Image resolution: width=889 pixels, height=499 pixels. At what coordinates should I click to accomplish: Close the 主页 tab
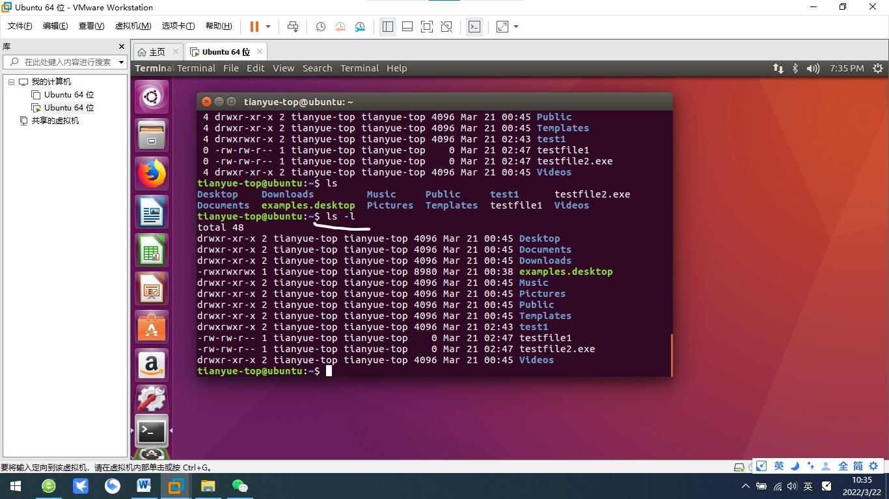[x=176, y=51]
